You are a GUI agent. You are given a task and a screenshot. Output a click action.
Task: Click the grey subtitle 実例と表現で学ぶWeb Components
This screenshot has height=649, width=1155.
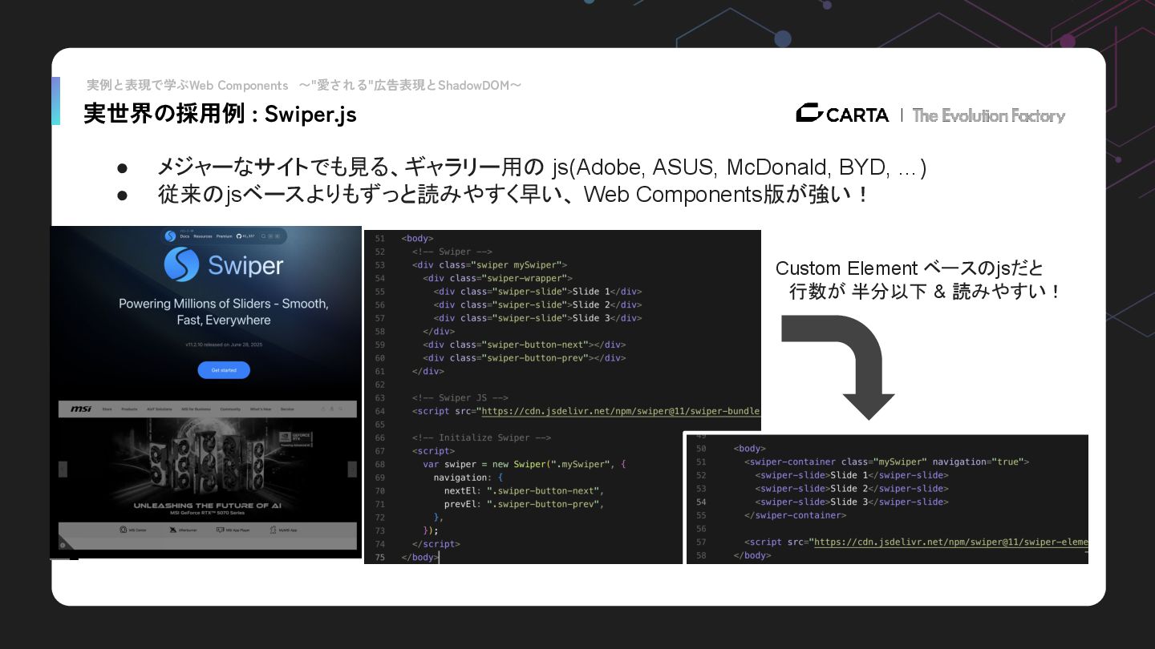[x=187, y=85]
